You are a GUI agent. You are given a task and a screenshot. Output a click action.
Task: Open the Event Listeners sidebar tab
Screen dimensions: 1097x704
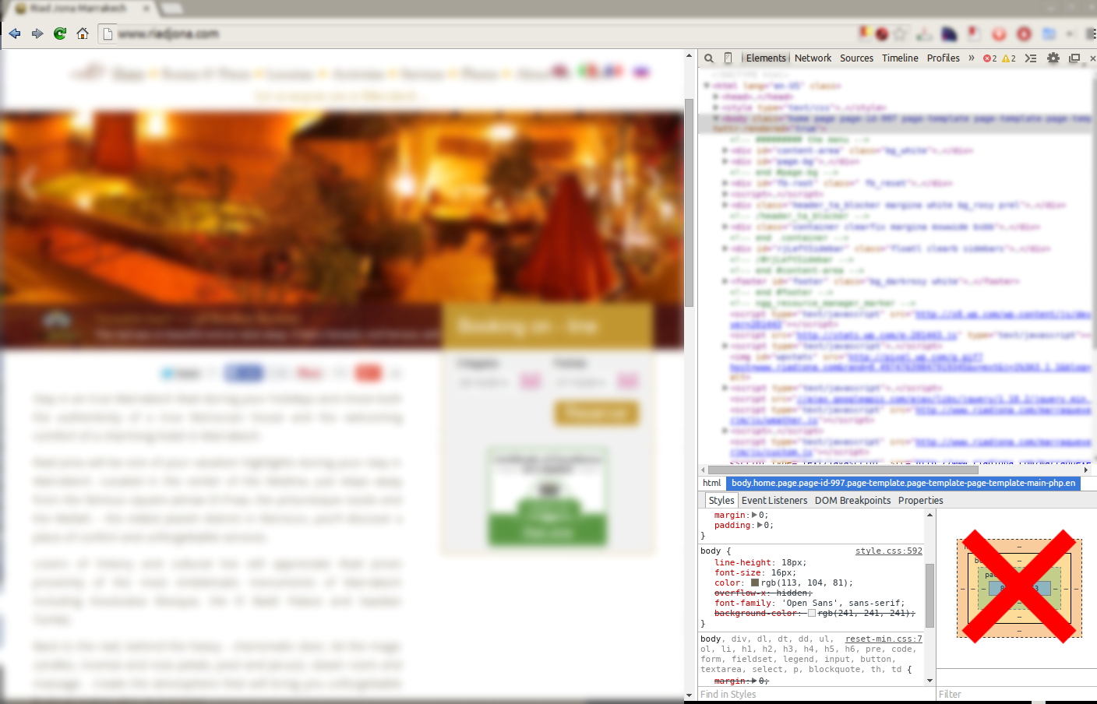tap(774, 501)
